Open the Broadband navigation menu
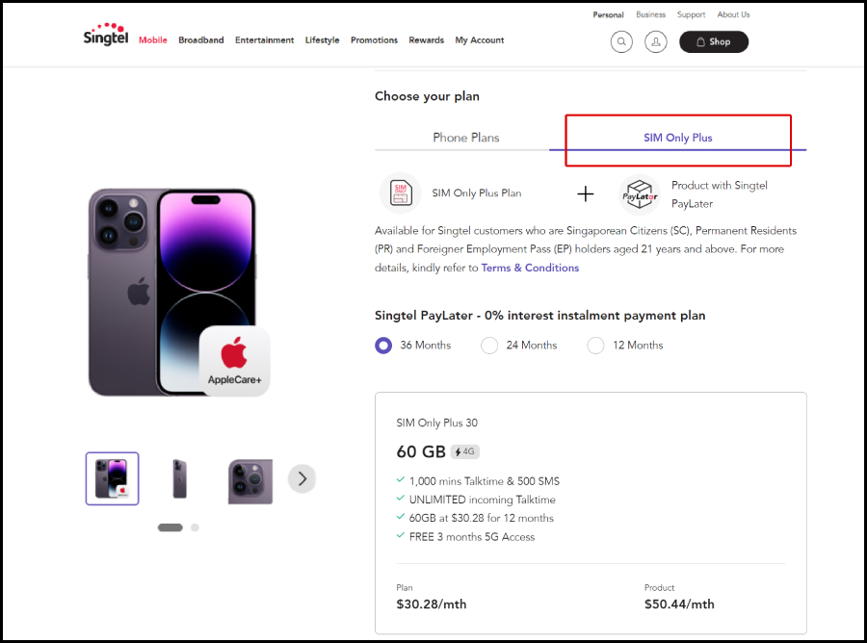Screen dimensions: 867x643 coord(201,40)
